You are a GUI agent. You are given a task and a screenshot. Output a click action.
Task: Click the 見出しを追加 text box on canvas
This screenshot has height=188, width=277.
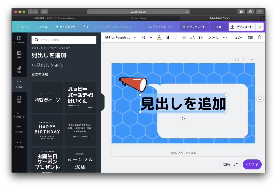183,103
